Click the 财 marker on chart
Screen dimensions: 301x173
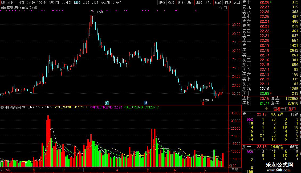tap(145, 103)
